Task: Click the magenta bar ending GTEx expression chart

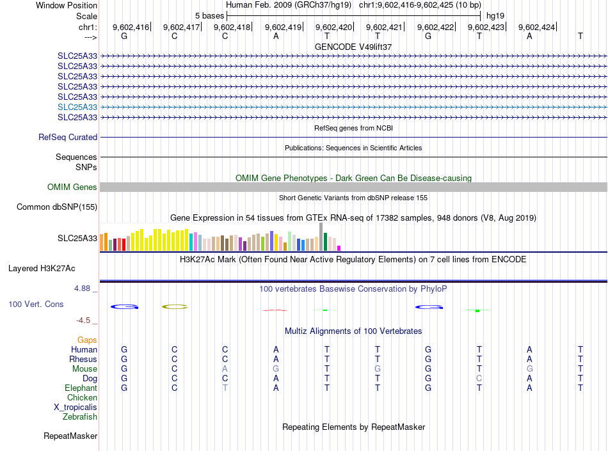Action: pyautogui.click(x=339, y=248)
